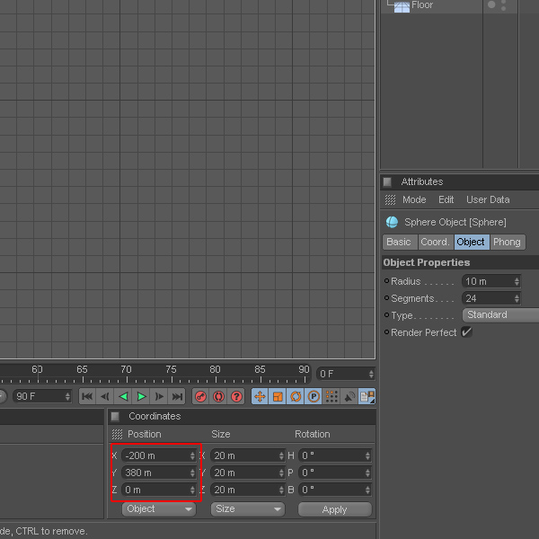Select the Floor object in the tree
539x539 pixels.
click(x=422, y=5)
